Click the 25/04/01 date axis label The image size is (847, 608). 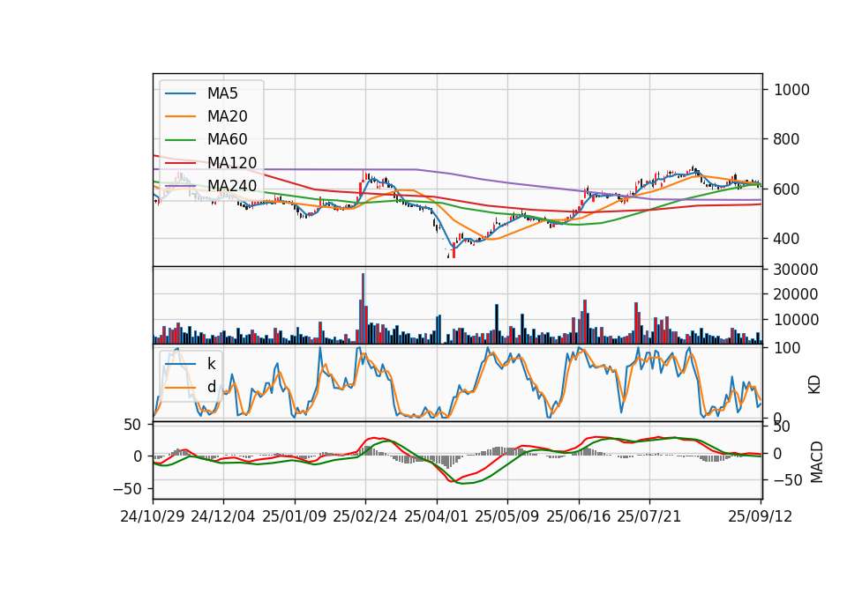(x=437, y=516)
